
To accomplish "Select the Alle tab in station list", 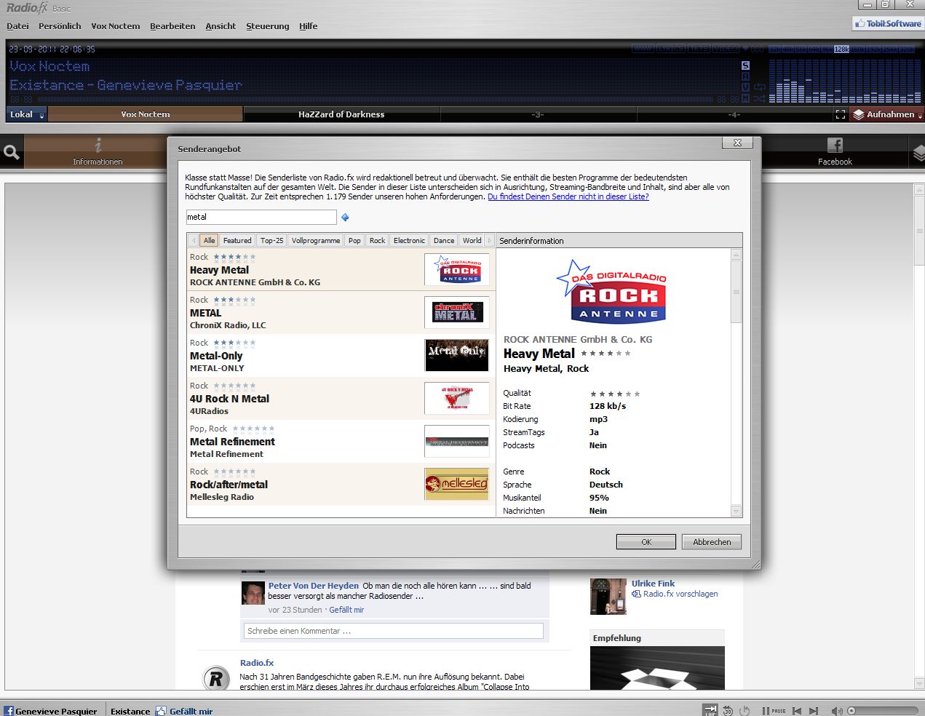I will (209, 240).
